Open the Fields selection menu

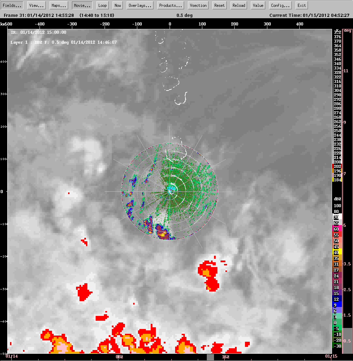(12, 5)
